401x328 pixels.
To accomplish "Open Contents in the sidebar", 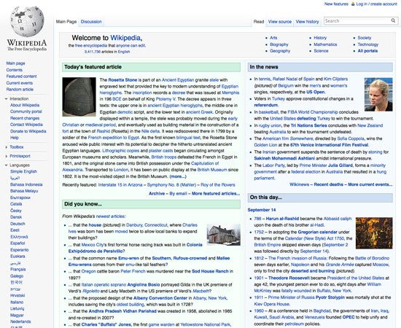I will tap(15, 70).
